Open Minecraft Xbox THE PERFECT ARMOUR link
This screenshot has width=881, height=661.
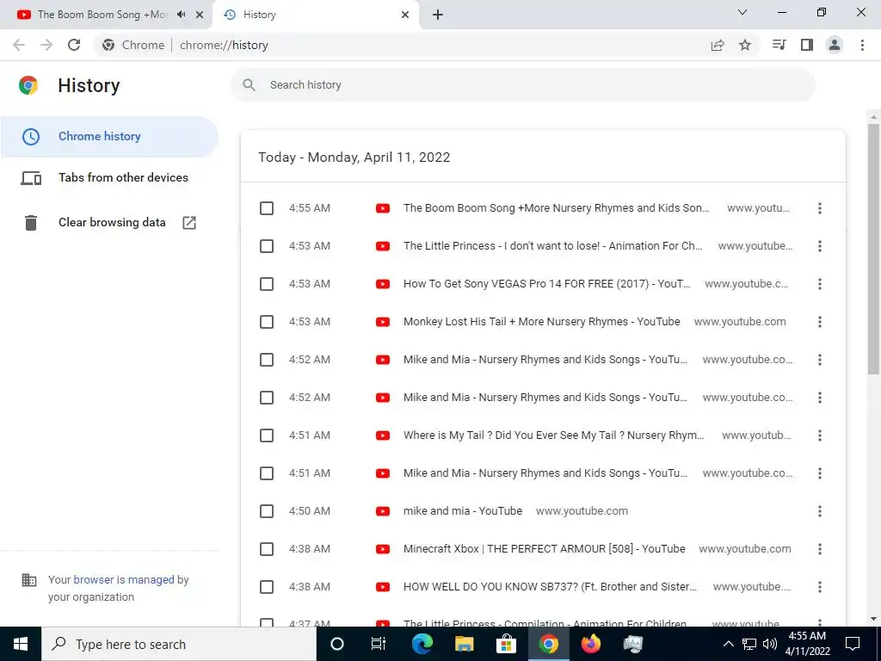545,549
